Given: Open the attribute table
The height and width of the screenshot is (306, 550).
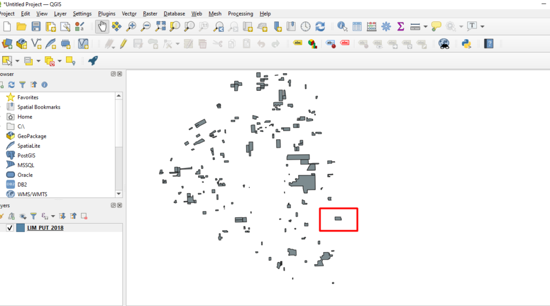Looking at the screenshot, I should point(357,26).
